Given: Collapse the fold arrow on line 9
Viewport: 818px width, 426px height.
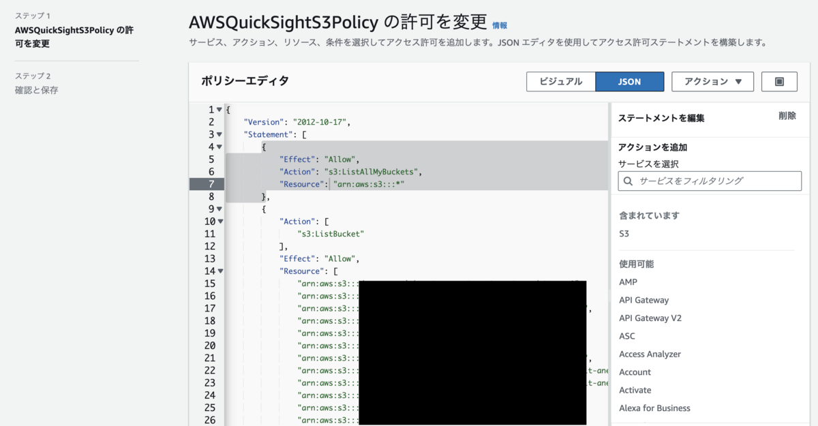Looking at the screenshot, I should point(219,209).
